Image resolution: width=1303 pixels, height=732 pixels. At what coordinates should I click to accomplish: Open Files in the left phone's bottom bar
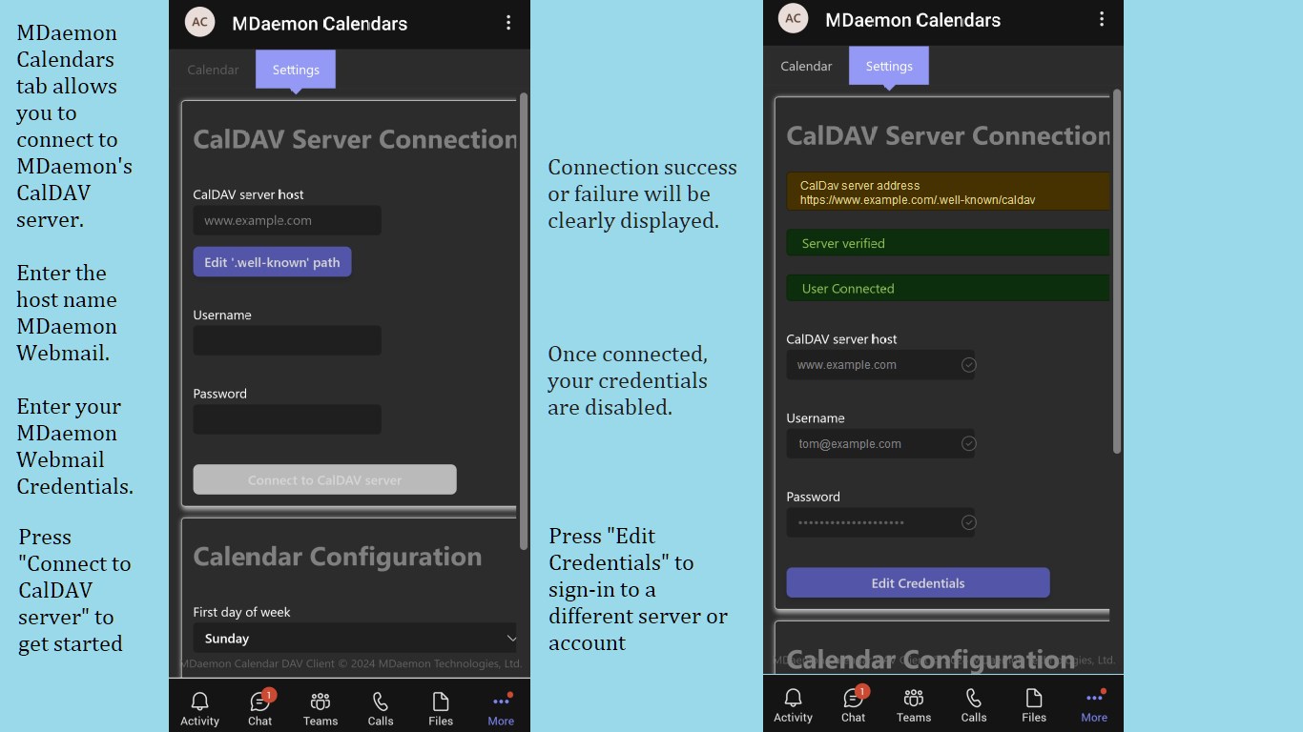(441, 709)
